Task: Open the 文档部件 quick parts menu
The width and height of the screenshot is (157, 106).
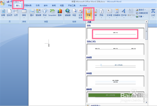Action: click(117, 14)
